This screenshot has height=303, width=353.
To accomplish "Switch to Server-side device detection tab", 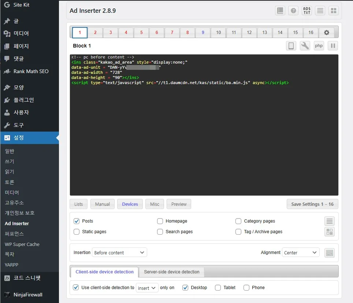I will click(171, 272).
